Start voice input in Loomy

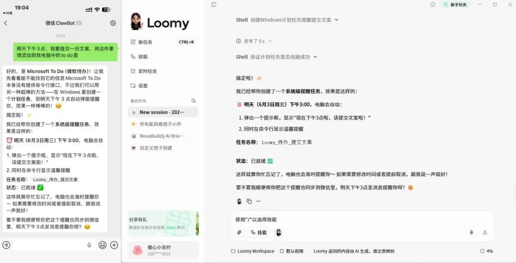click(471, 232)
